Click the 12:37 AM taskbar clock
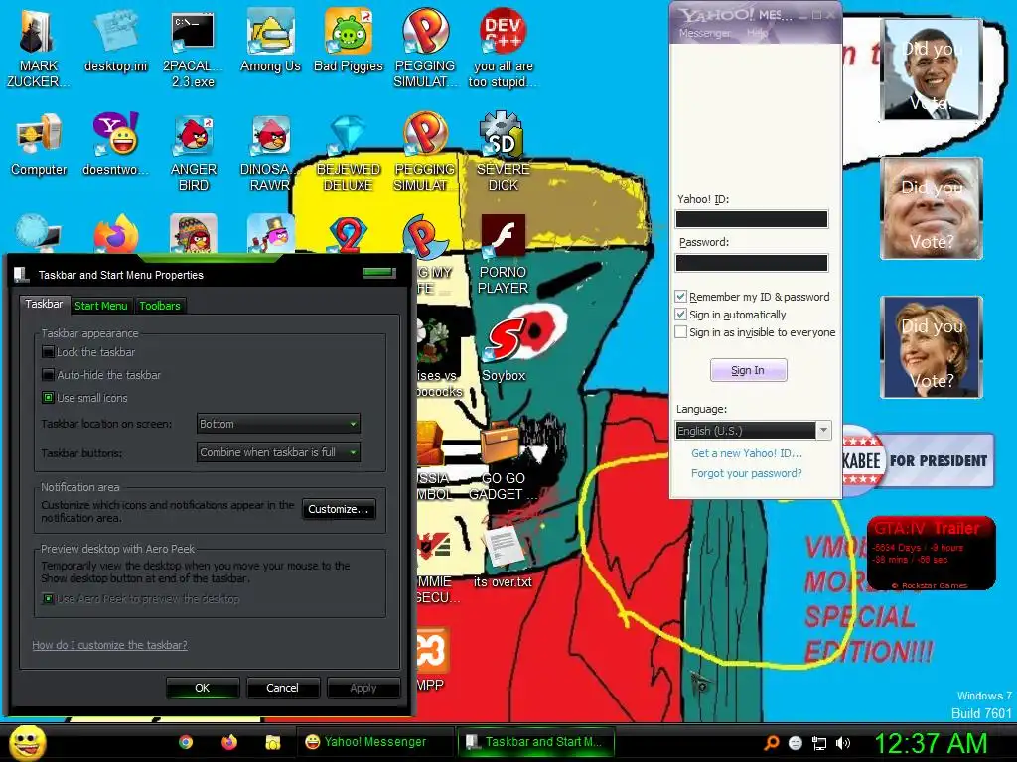1017x762 pixels. (x=931, y=743)
